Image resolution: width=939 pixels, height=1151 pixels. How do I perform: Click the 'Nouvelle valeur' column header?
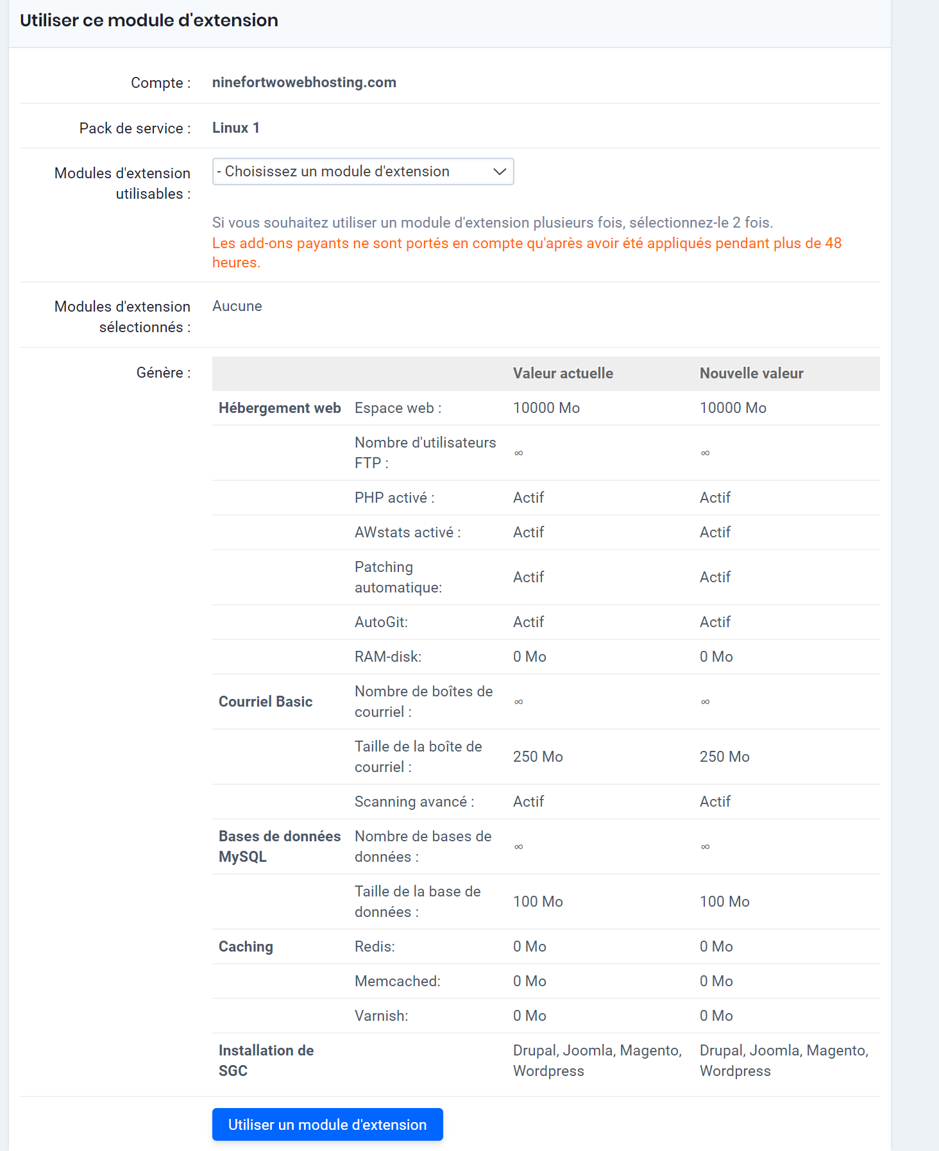[x=751, y=373]
